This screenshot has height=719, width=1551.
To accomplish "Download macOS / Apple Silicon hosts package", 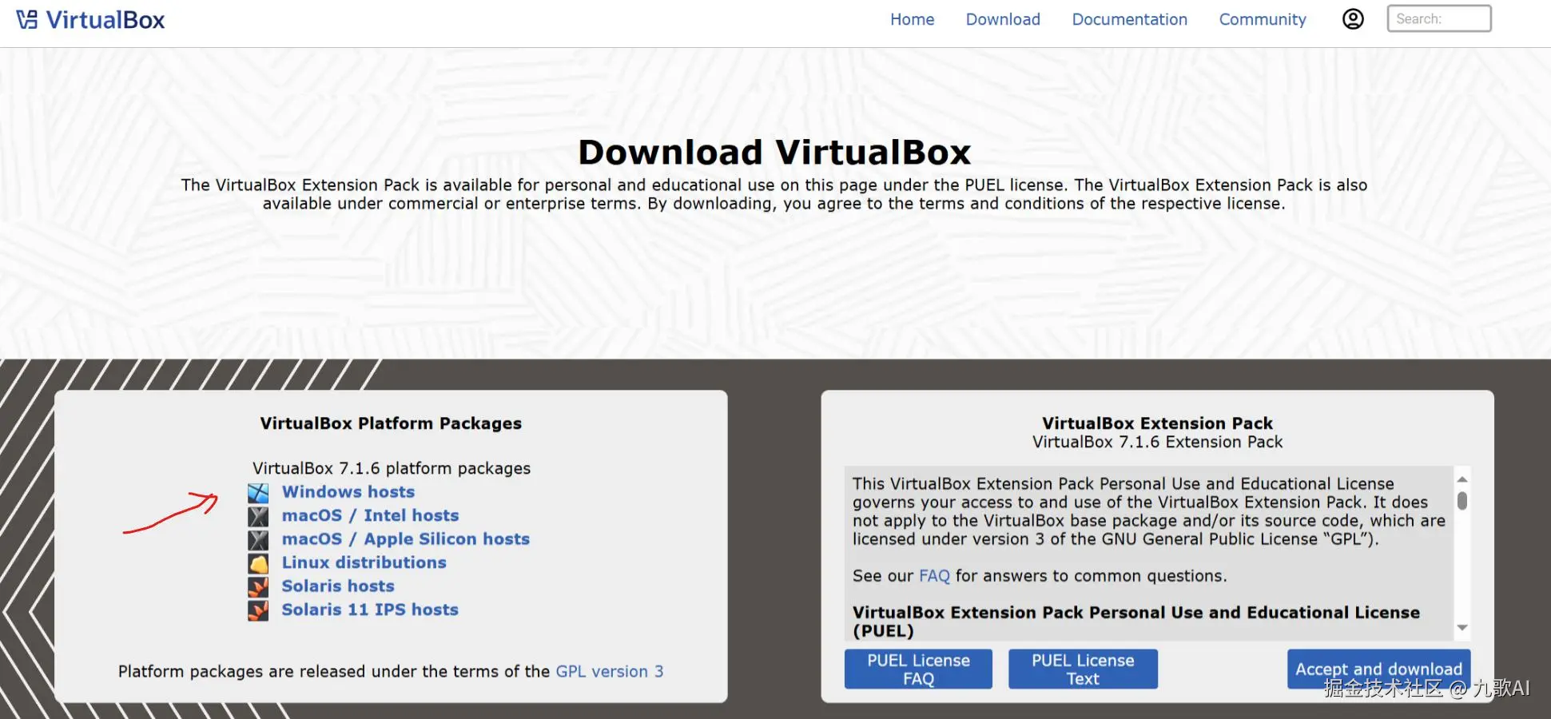I will (405, 539).
